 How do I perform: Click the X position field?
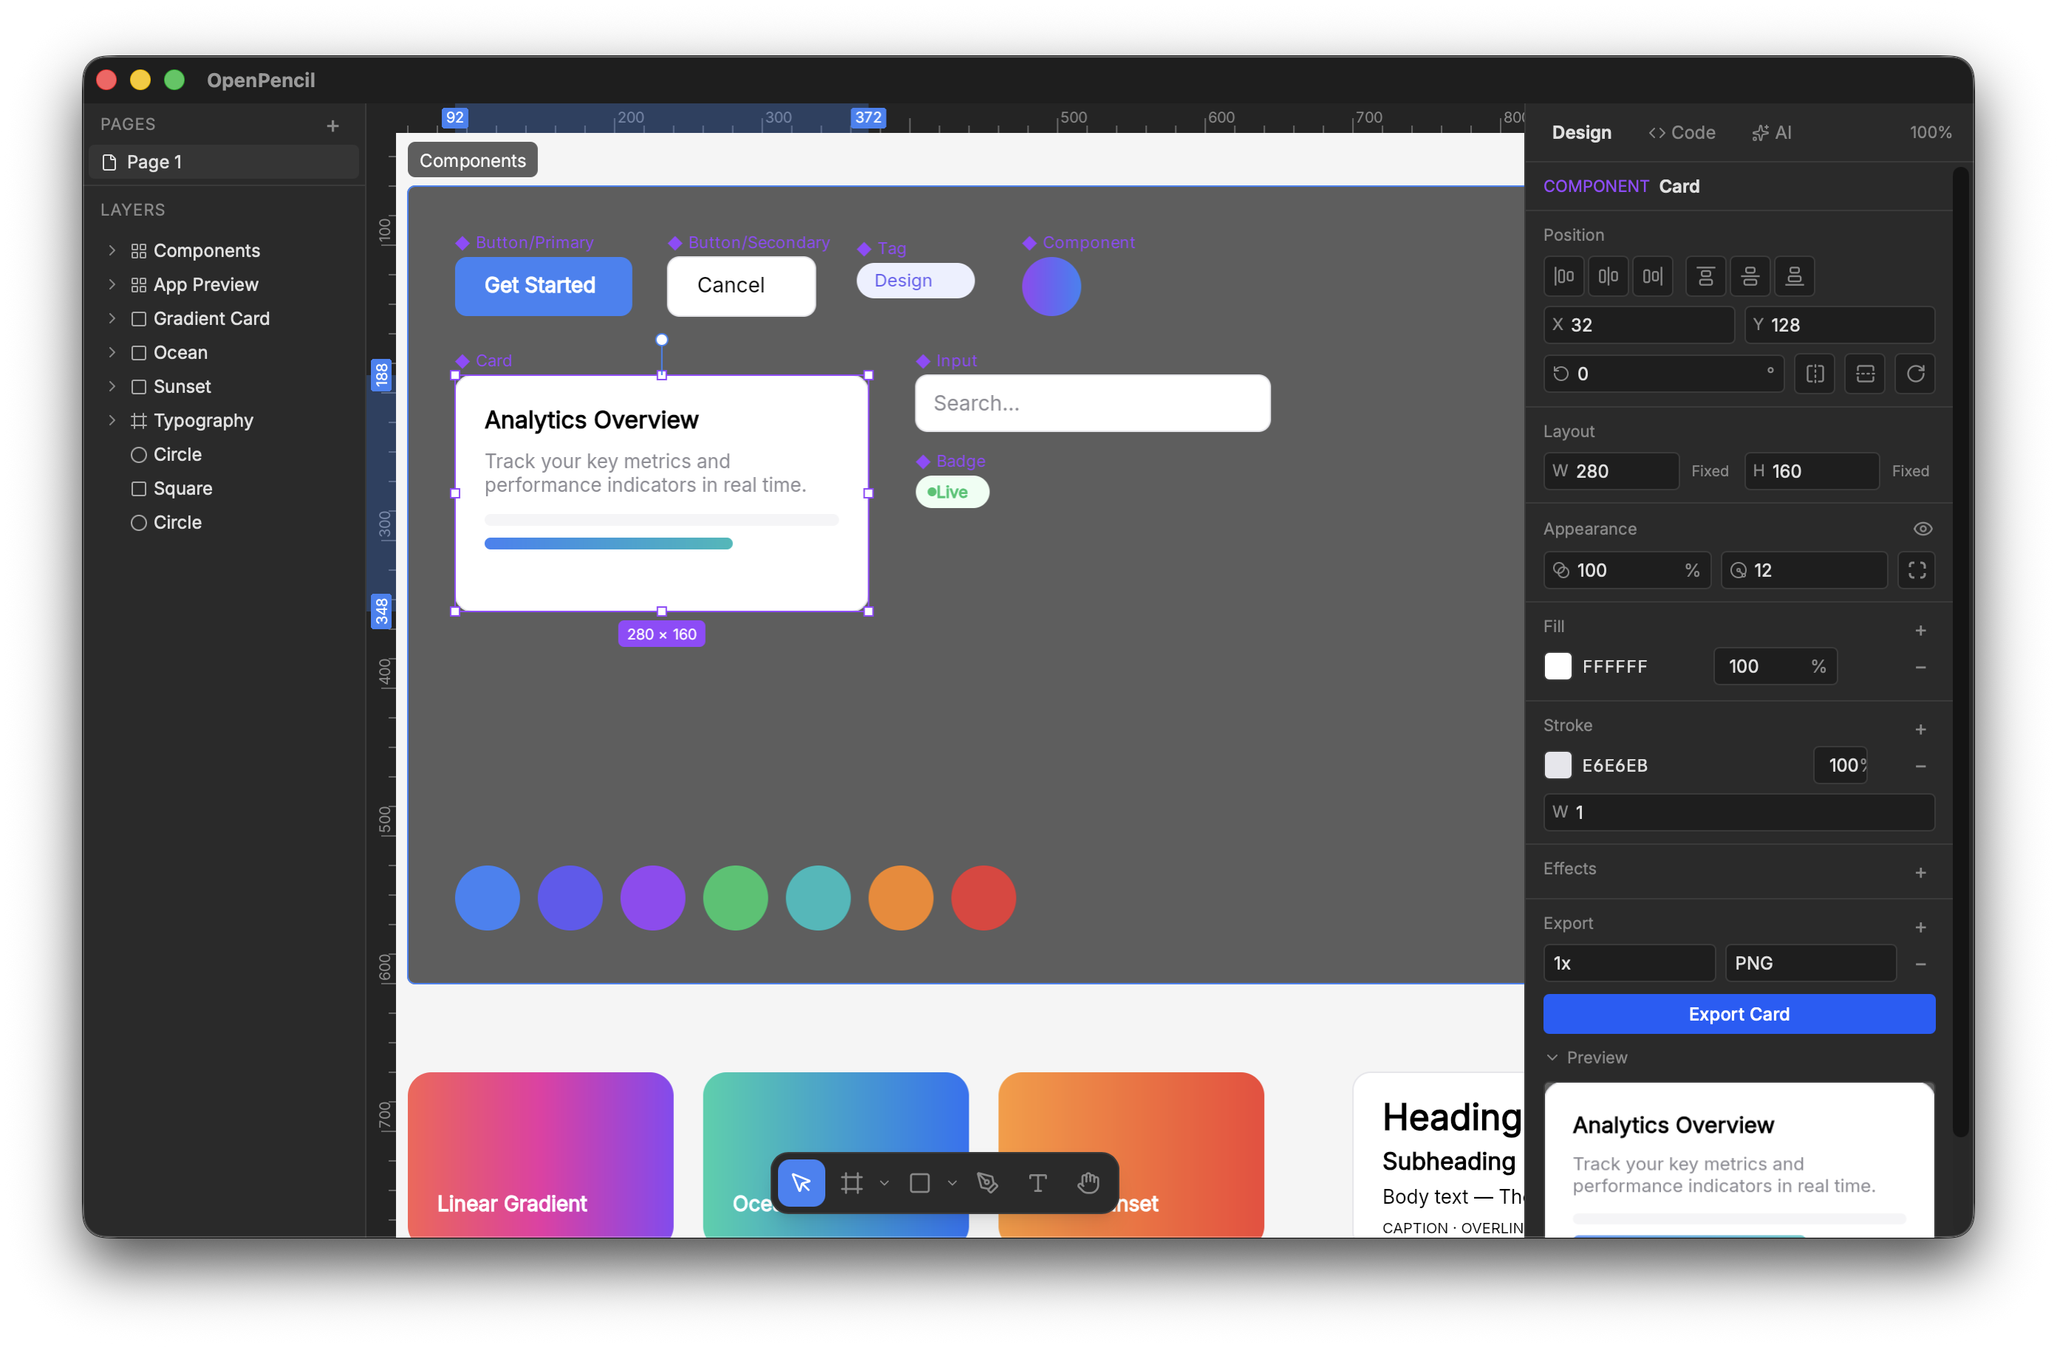pyautogui.click(x=1639, y=325)
